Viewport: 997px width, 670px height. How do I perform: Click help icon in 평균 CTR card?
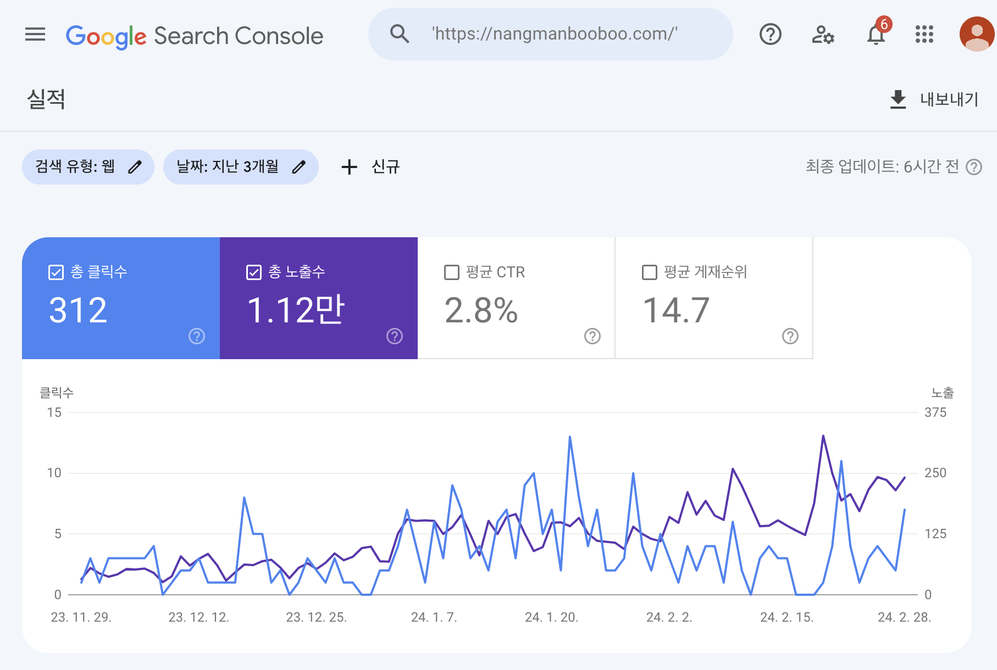coord(592,336)
